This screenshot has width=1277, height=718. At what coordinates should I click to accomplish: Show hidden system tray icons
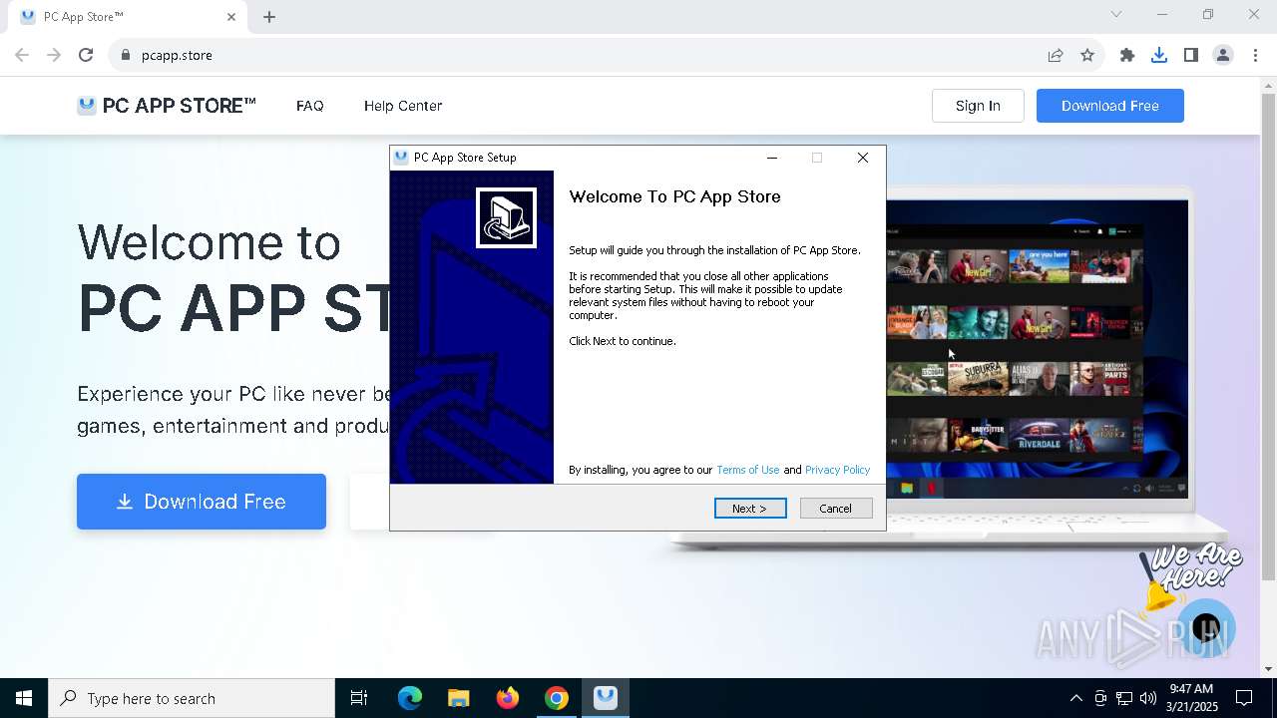pyautogui.click(x=1075, y=698)
